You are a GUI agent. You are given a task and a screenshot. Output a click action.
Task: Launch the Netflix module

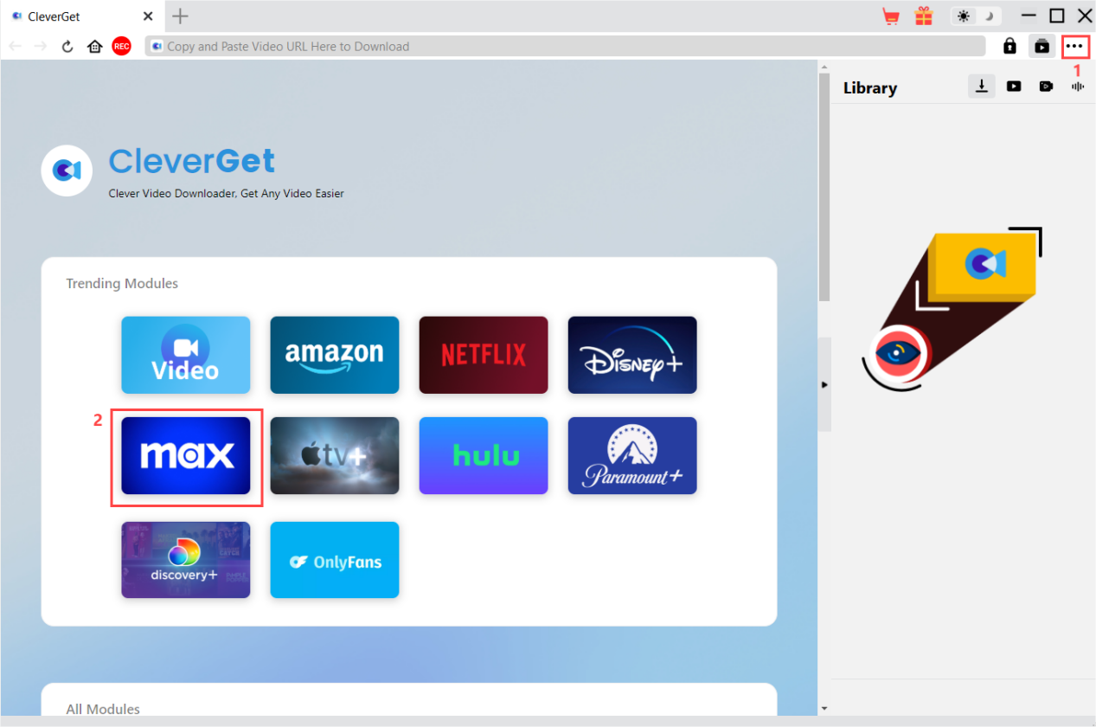[484, 355]
